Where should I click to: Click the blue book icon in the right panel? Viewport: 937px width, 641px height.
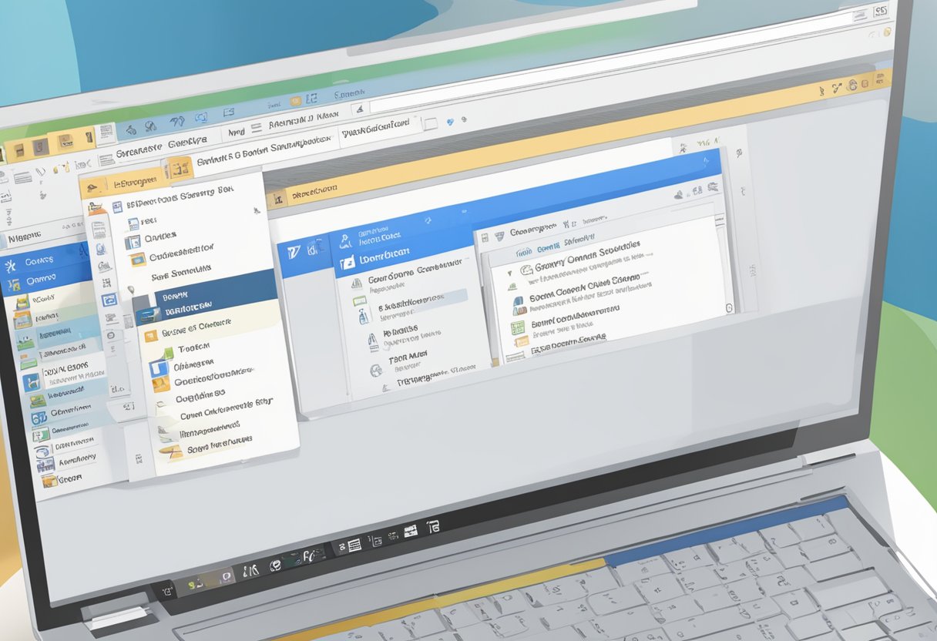tap(518, 302)
